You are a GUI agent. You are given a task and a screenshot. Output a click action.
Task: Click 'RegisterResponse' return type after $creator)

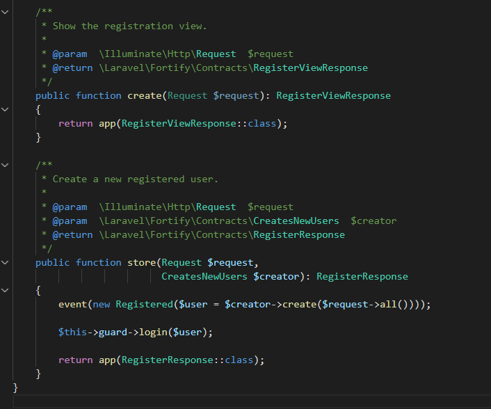[362, 277]
